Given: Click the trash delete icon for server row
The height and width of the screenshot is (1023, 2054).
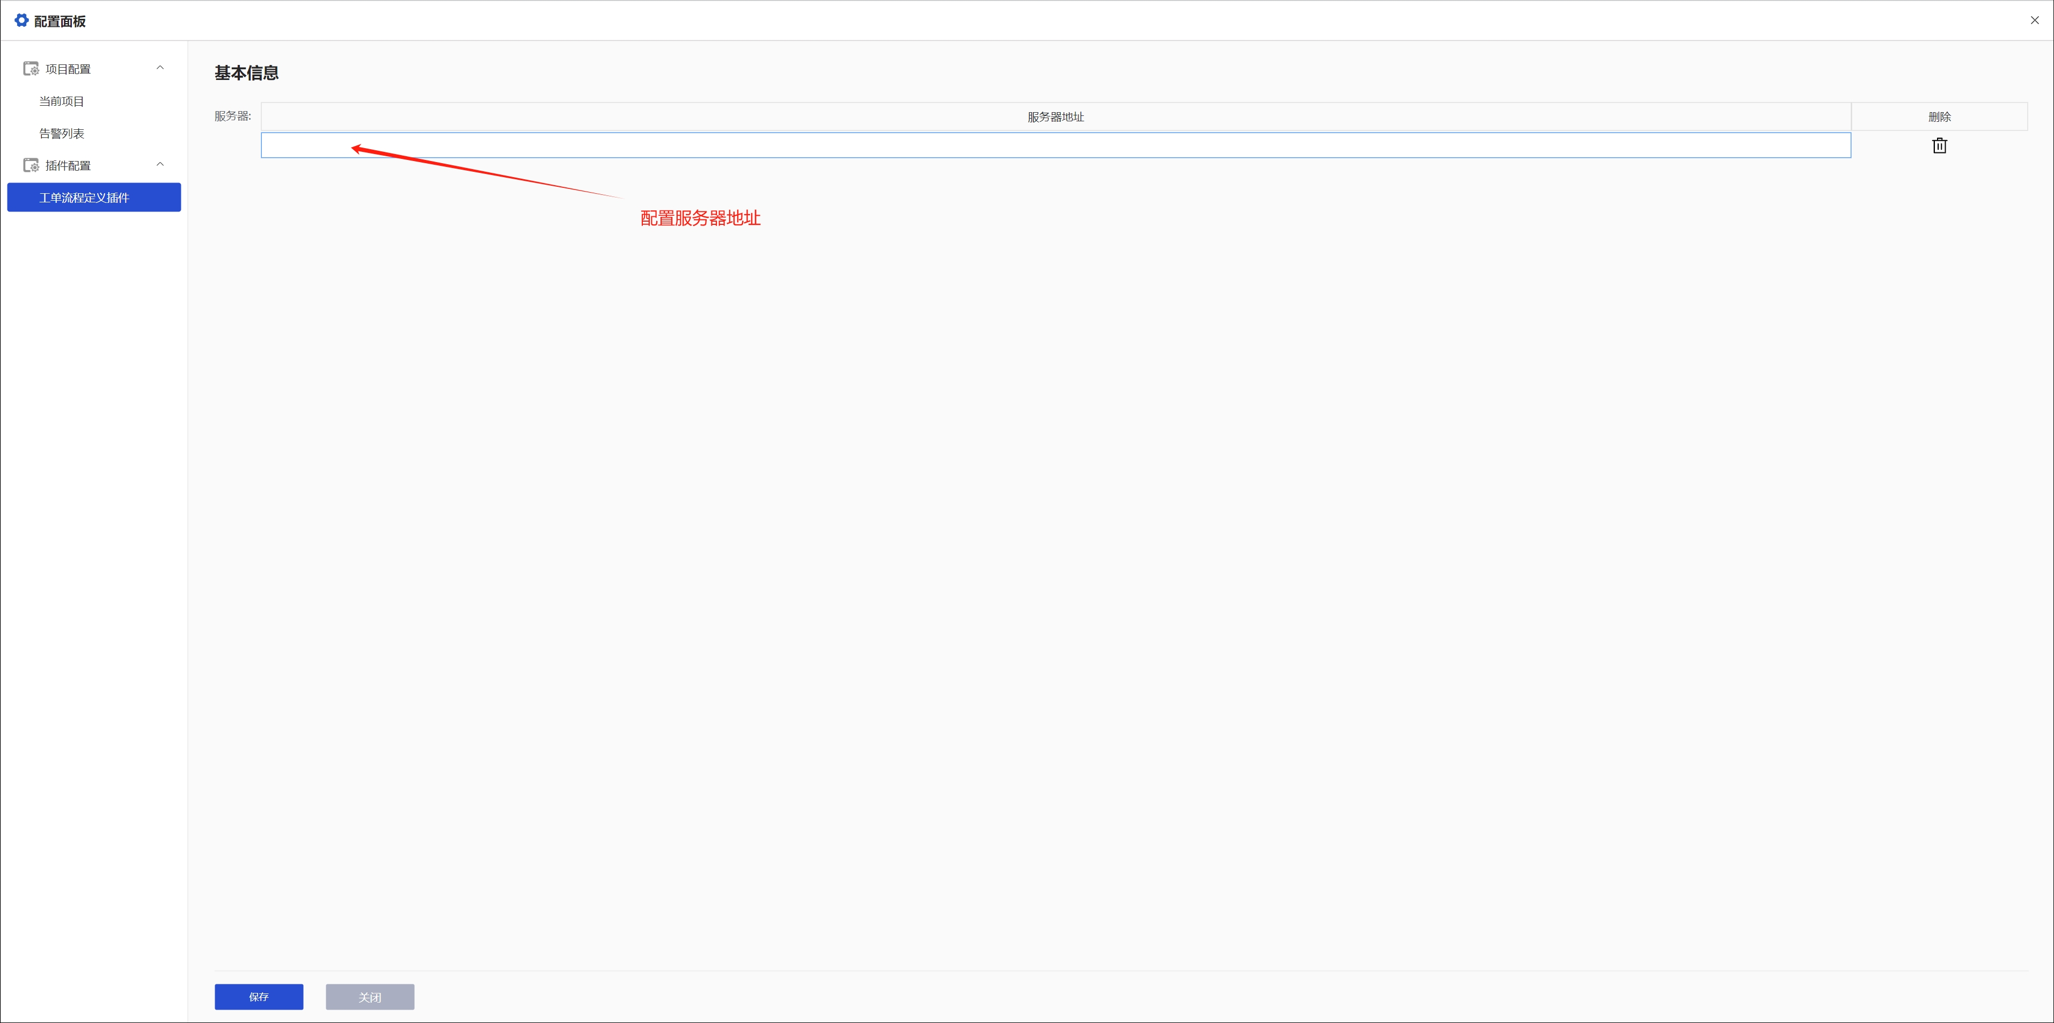Looking at the screenshot, I should coord(1939,145).
